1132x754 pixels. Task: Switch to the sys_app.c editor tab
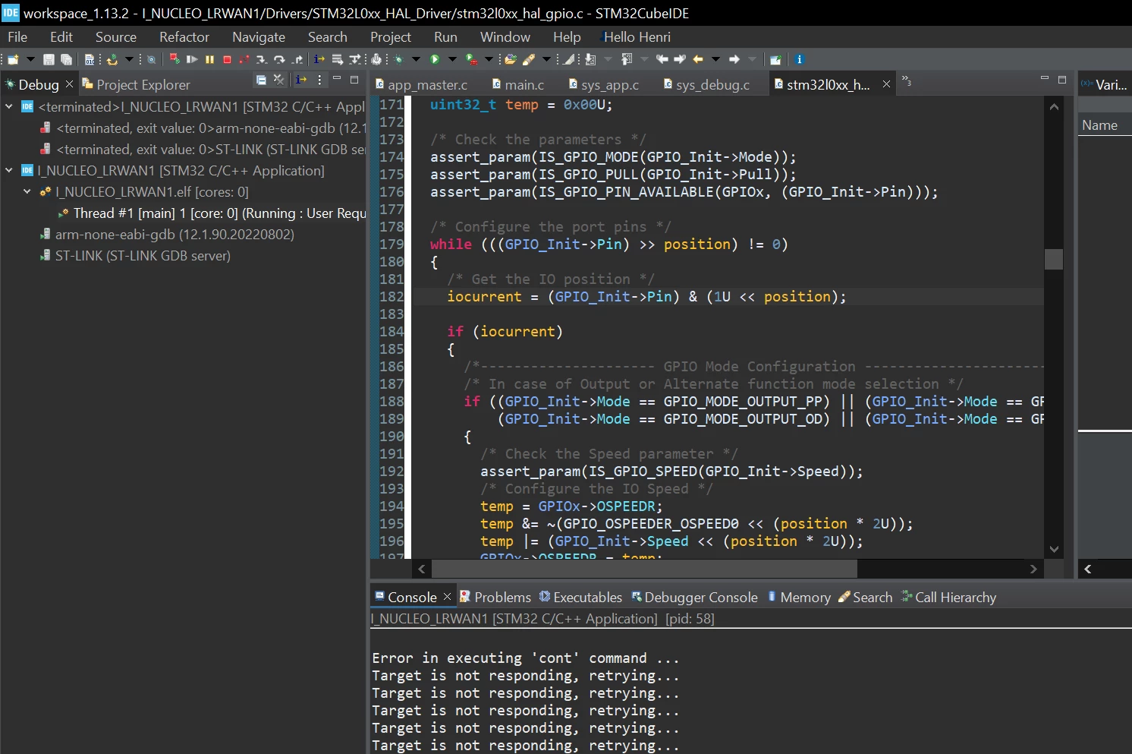pos(604,84)
